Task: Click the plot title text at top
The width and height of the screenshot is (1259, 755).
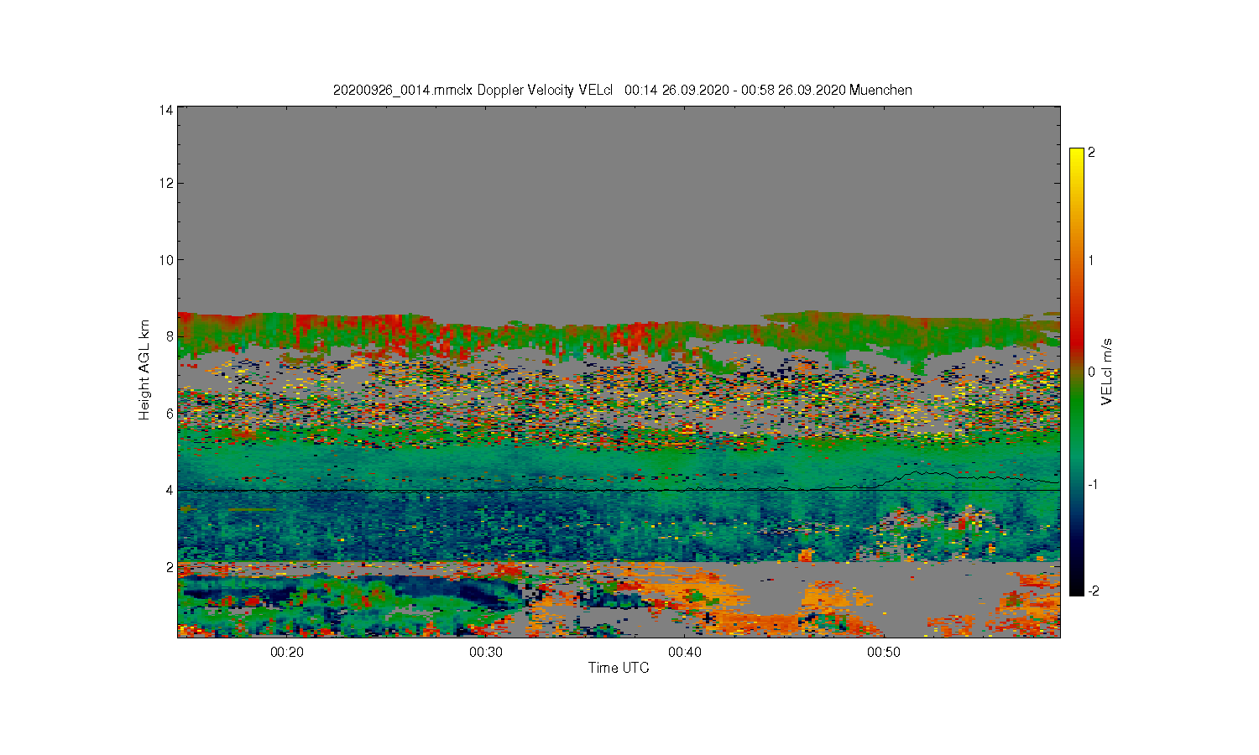Action: pyautogui.click(x=622, y=90)
